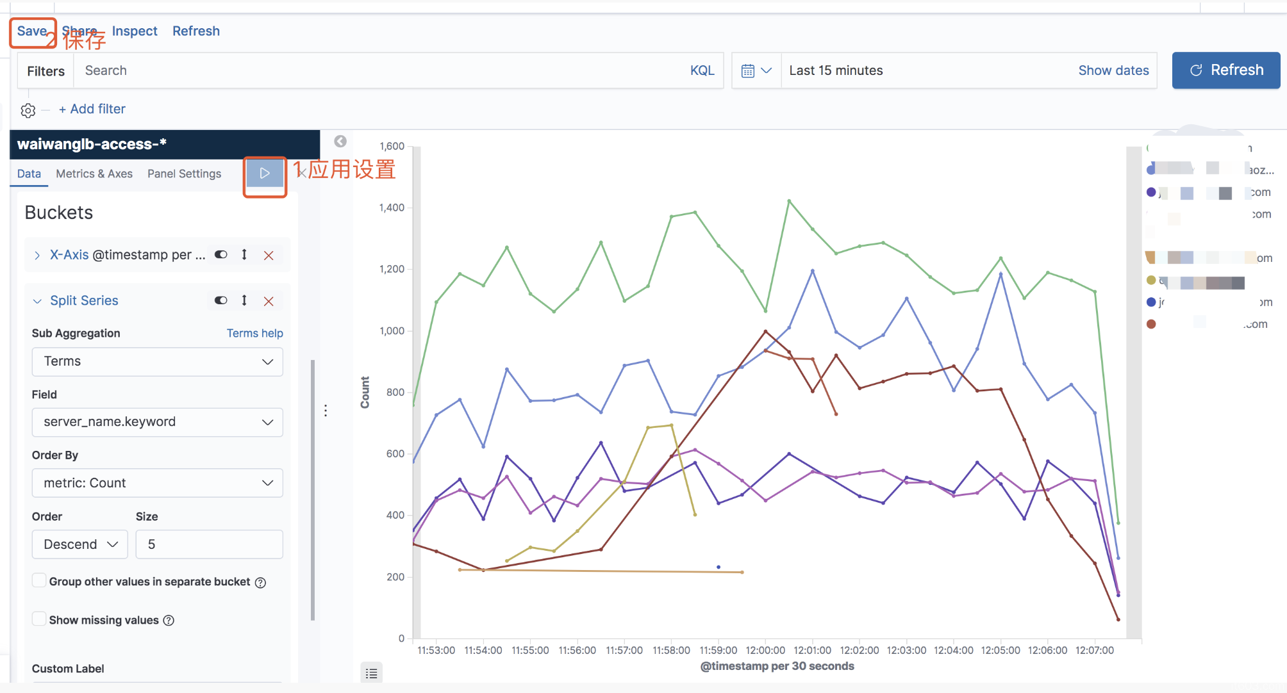Check Show missing values
This screenshot has width=1287, height=693.
coord(39,619)
